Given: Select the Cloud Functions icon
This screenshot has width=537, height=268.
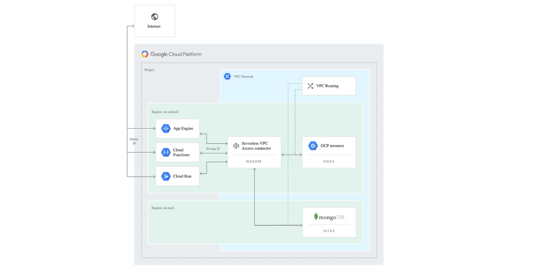Looking at the screenshot, I should (x=166, y=152).
